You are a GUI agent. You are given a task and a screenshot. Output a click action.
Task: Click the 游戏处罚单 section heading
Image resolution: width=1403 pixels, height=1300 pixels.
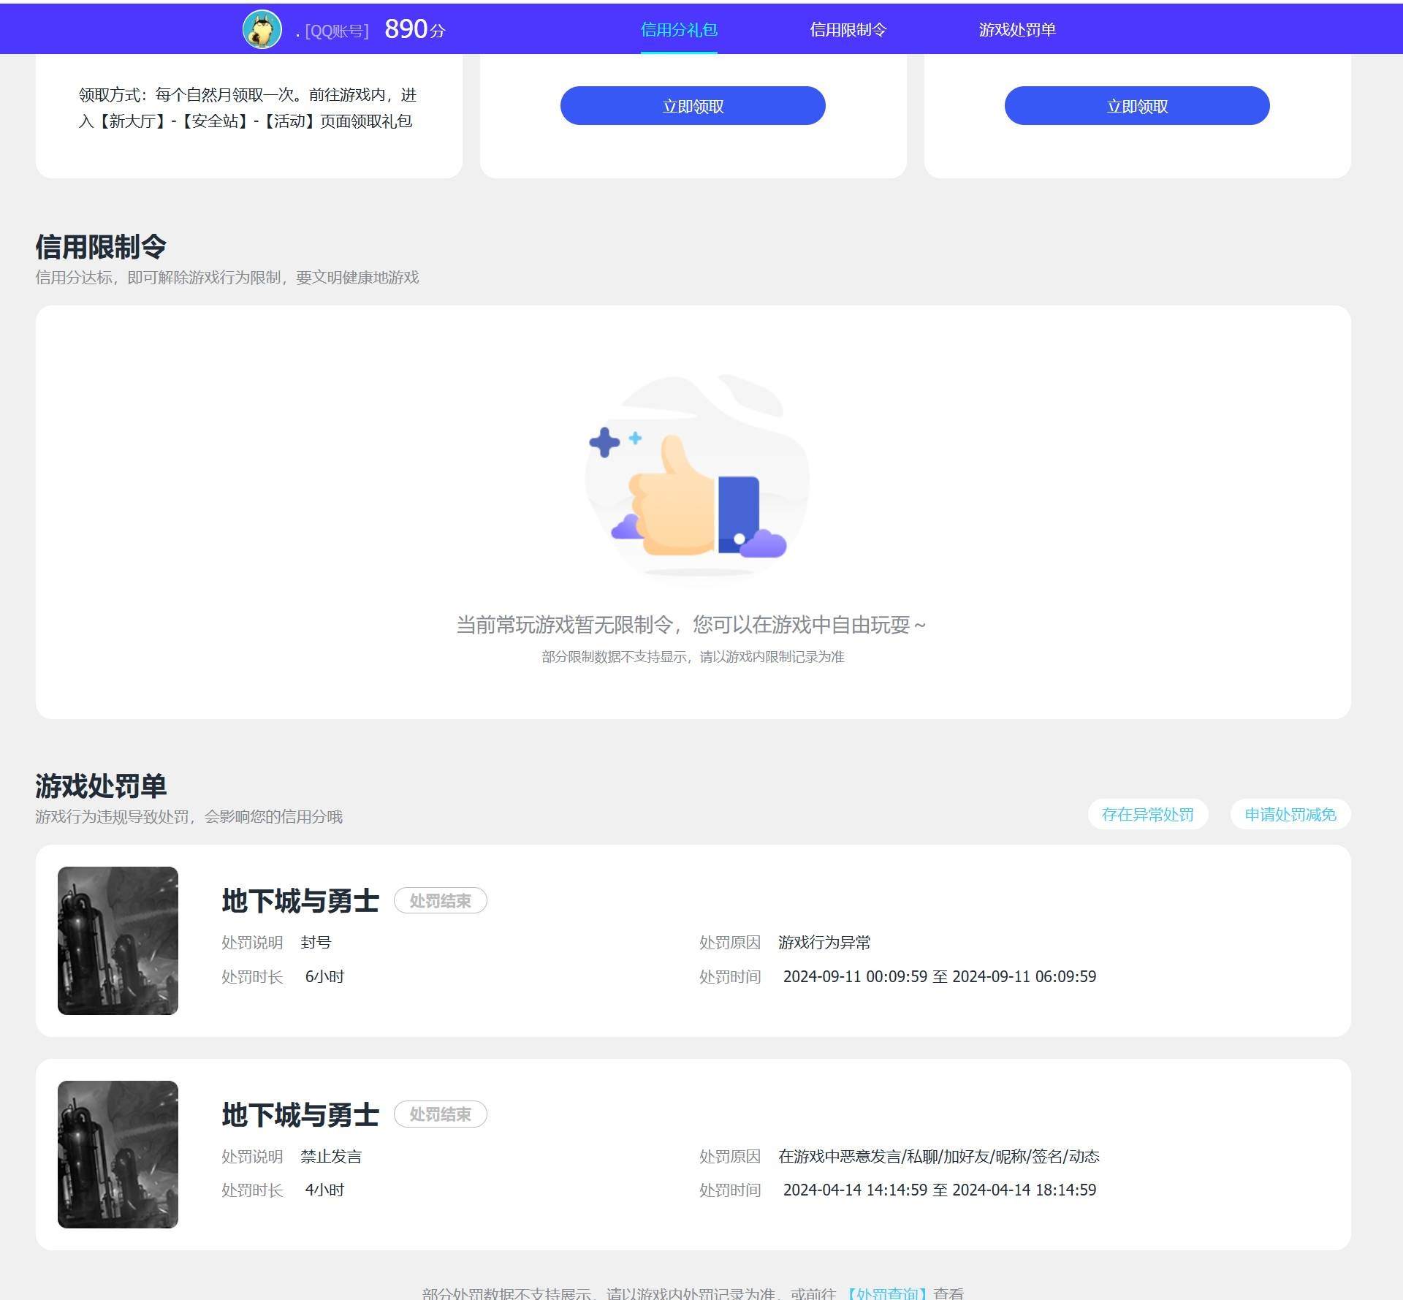pos(101,786)
